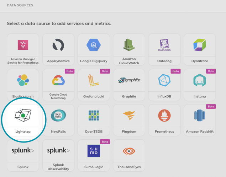226x177 pixels.
Task: Select the Amazon CloudWatch green icon
Action: (x=129, y=45)
